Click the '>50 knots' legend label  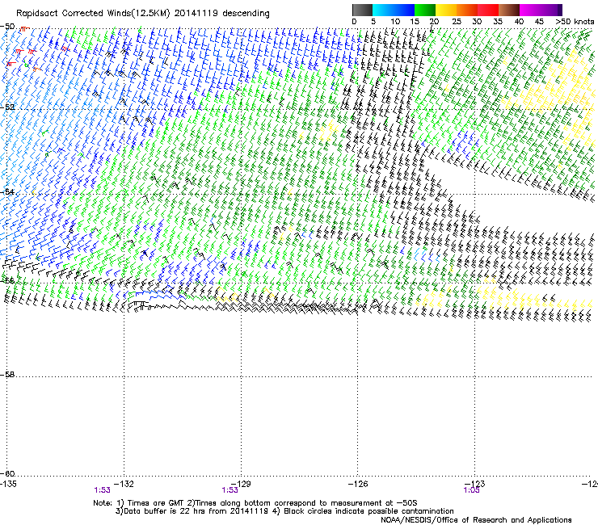coord(575,22)
